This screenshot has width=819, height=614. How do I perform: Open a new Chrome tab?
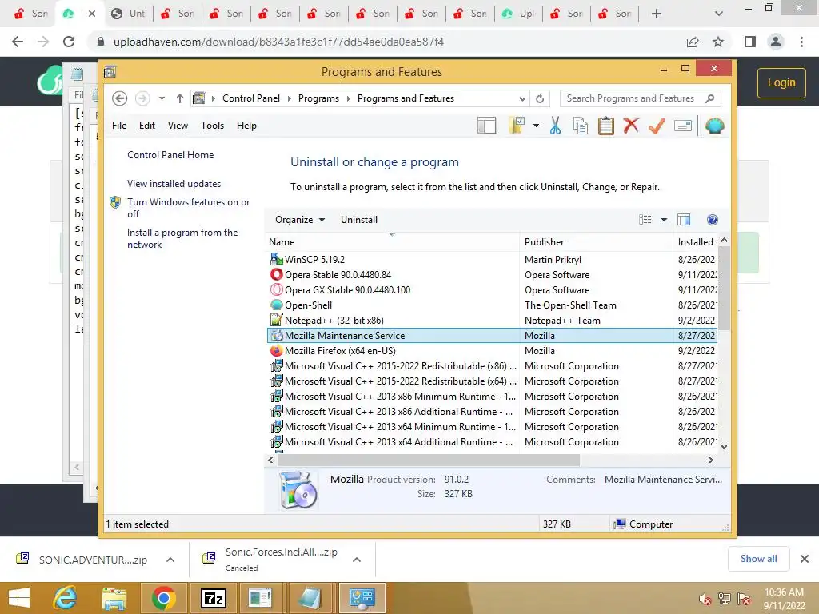pos(657,14)
